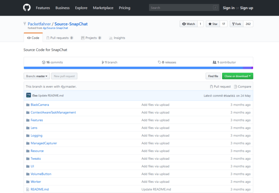
Task: Open the ManagedCapturer folder name
Action: (x=44, y=143)
